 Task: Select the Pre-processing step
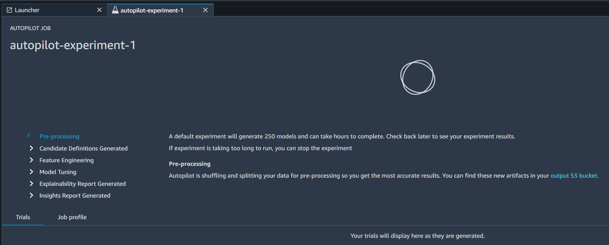pos(59,136)
